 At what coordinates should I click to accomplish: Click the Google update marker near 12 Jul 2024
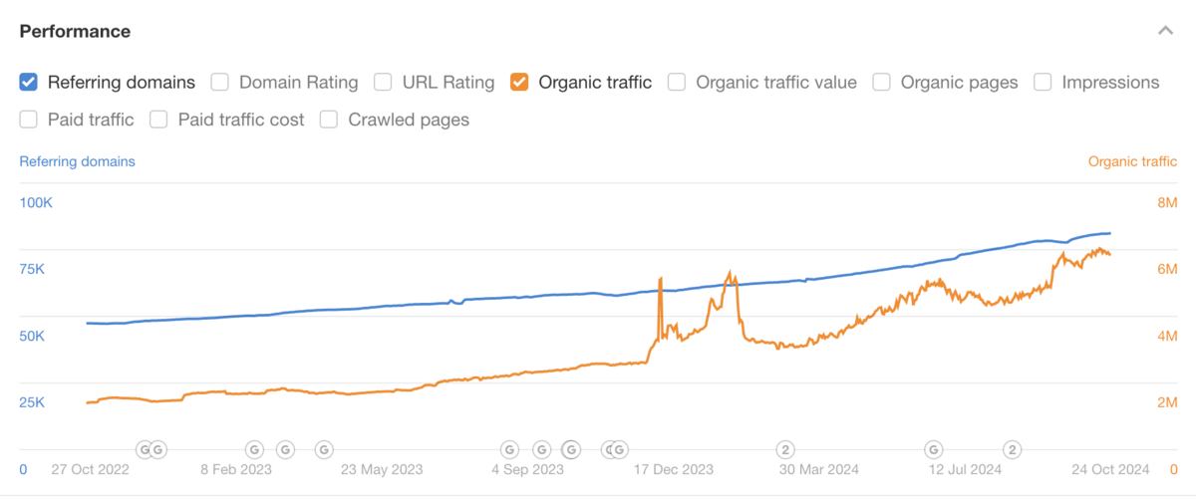(934, 449)
